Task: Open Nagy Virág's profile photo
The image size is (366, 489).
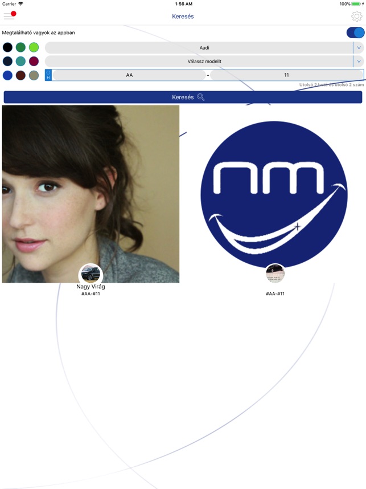Action: click(91, 194)
